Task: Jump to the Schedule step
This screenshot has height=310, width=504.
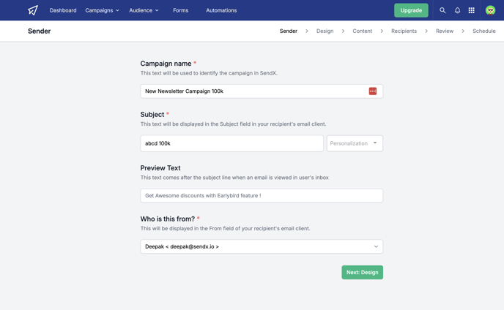Action: (483, 31)
